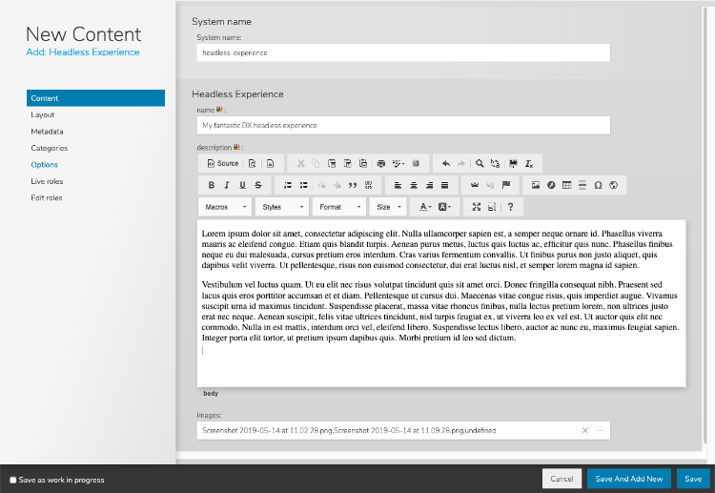Open the Styles dropdown
715x493 pixels.
282,207
